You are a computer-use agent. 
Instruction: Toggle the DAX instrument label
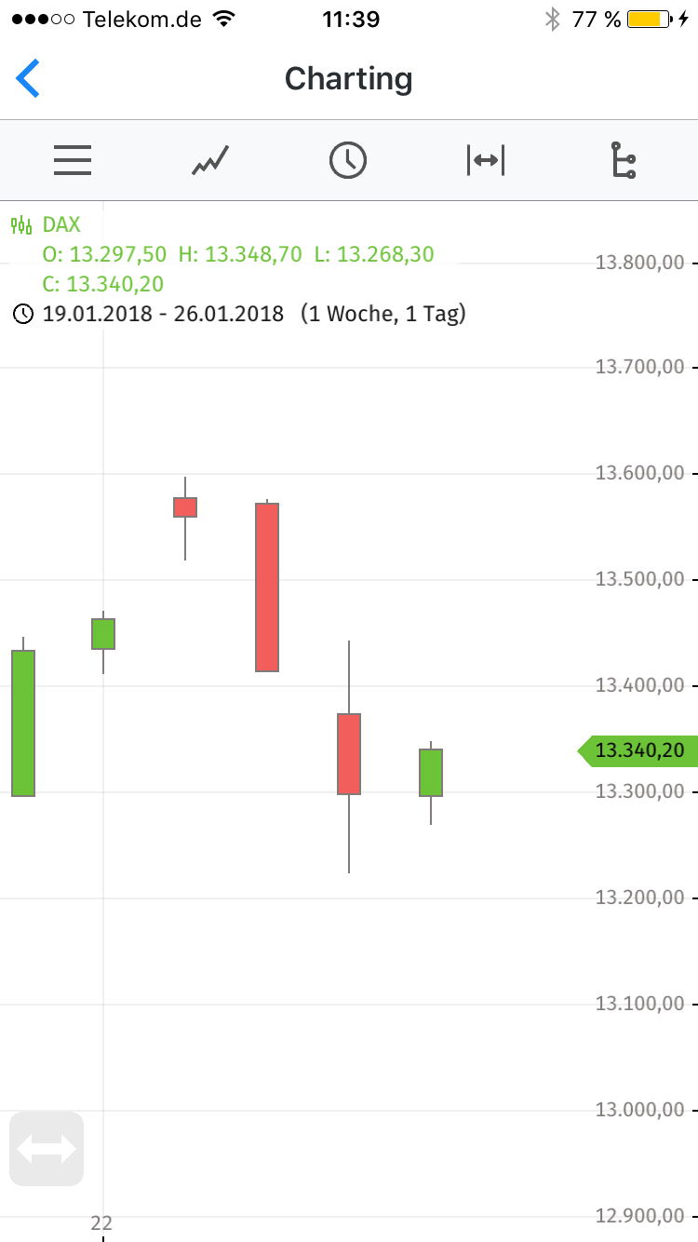[60, 224]
